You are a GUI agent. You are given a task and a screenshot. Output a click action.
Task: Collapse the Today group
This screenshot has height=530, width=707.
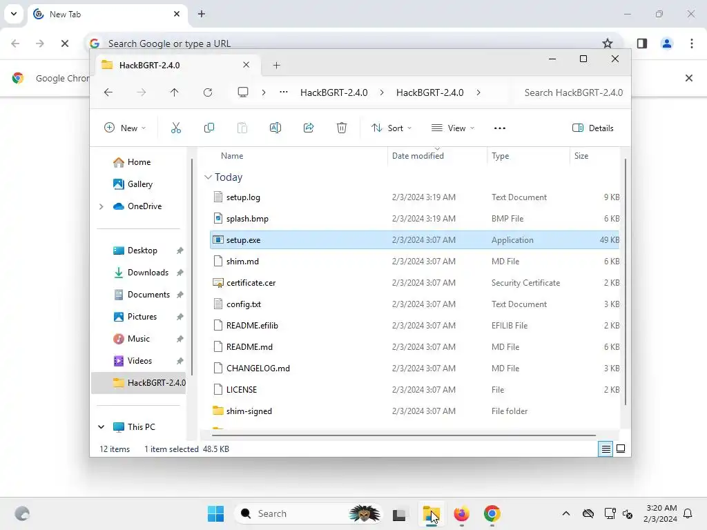208,177
